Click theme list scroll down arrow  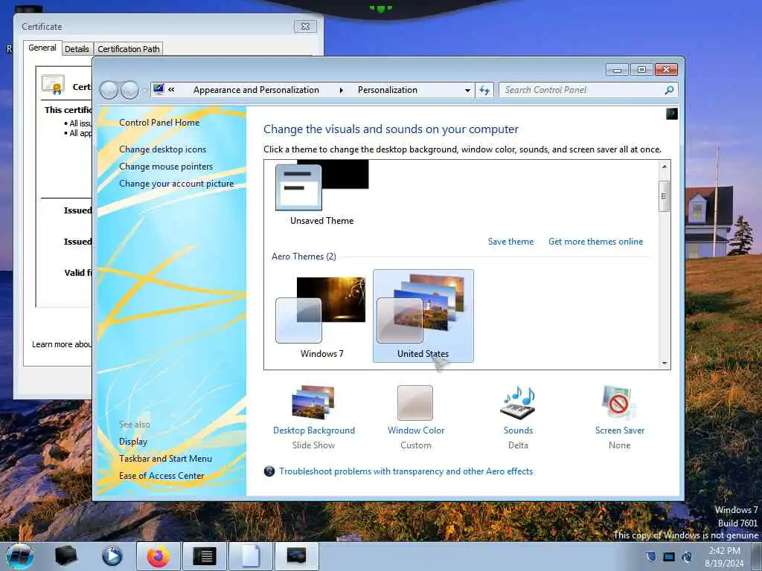(x=665, y=363)
